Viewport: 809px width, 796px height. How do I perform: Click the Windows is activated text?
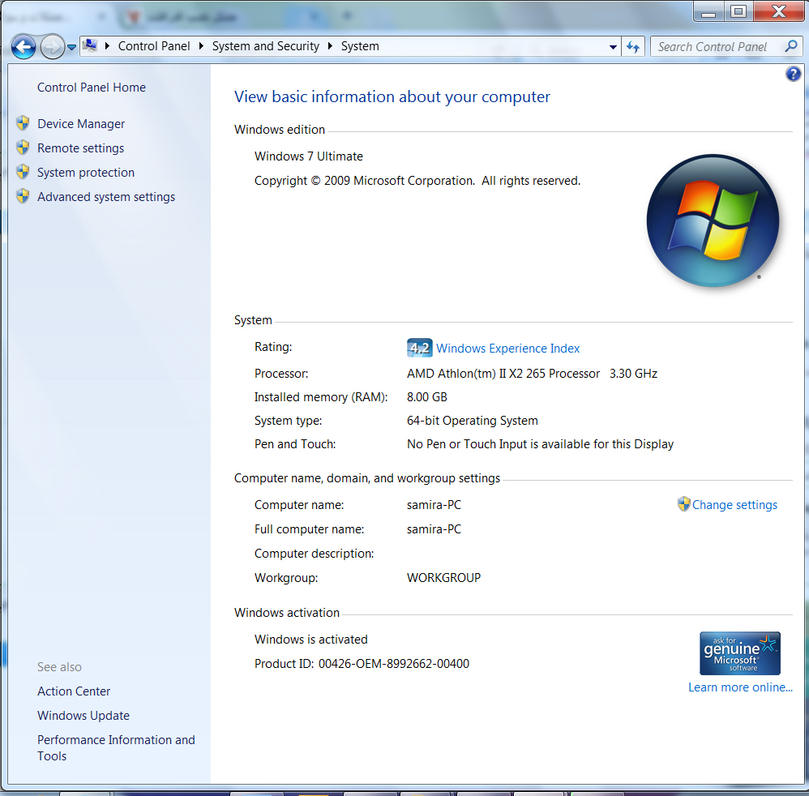pyautogui.click(x=311, y=640)
